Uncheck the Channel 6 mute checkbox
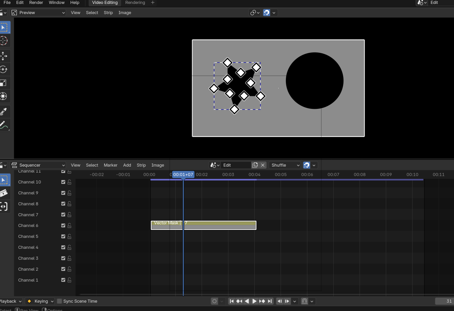This screenshot has height=311, width=454. [63, 226]
